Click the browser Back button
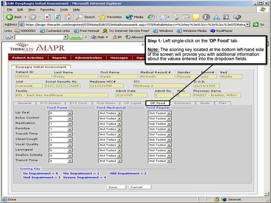The image size is (271, 203). 14,17
